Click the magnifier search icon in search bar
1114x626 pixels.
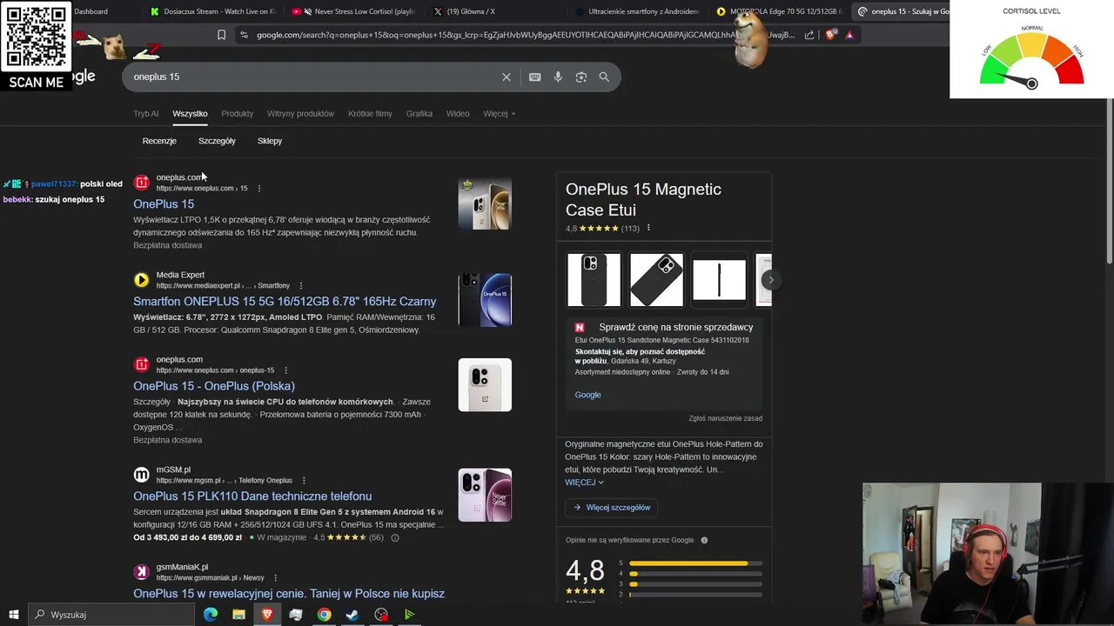click(604, 77)
